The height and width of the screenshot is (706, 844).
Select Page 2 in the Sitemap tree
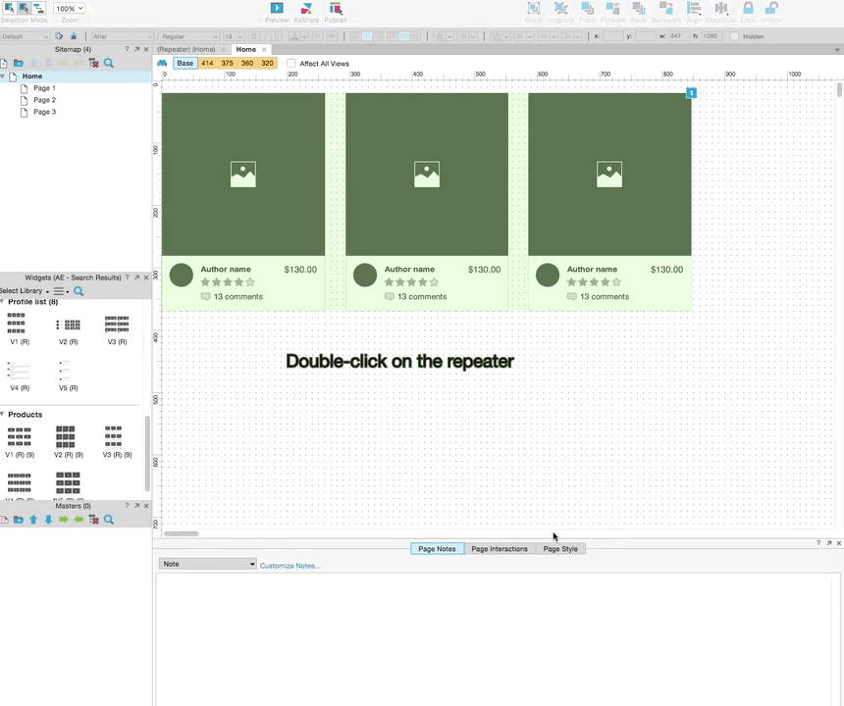(x=44, y=99)
